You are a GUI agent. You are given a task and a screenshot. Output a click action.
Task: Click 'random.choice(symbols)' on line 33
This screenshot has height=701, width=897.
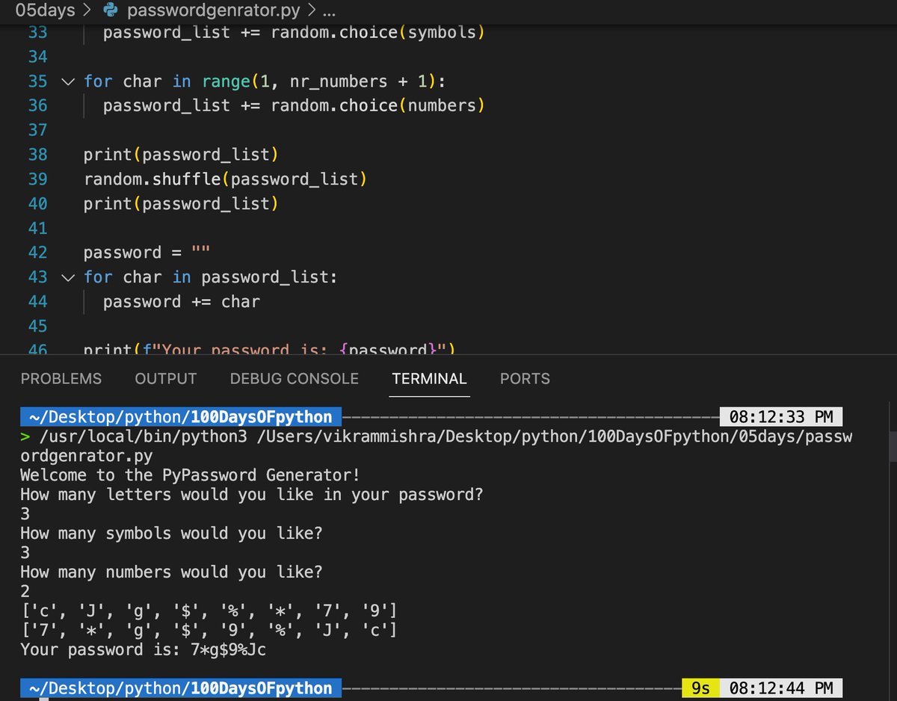378,32
